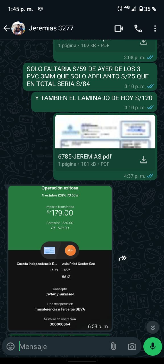Open the camera from message bar
Image resolution: width=164 pixels, height=364 pixels.
[x=132, y=346]
